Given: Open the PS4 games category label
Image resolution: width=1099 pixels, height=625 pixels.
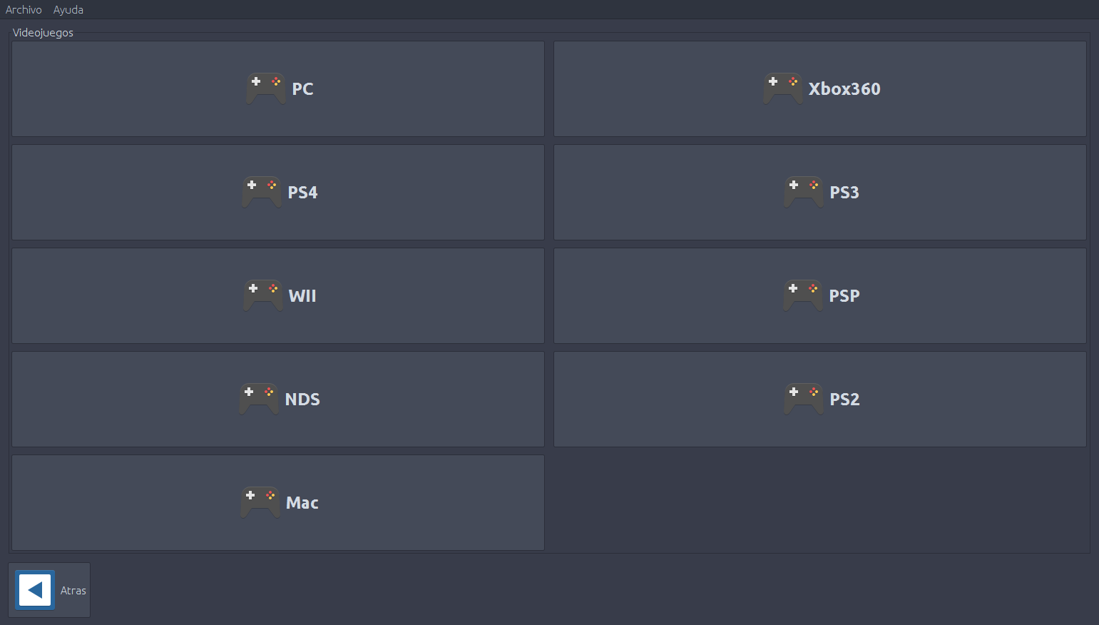Looking at the screenshot, I should point(302,193).
